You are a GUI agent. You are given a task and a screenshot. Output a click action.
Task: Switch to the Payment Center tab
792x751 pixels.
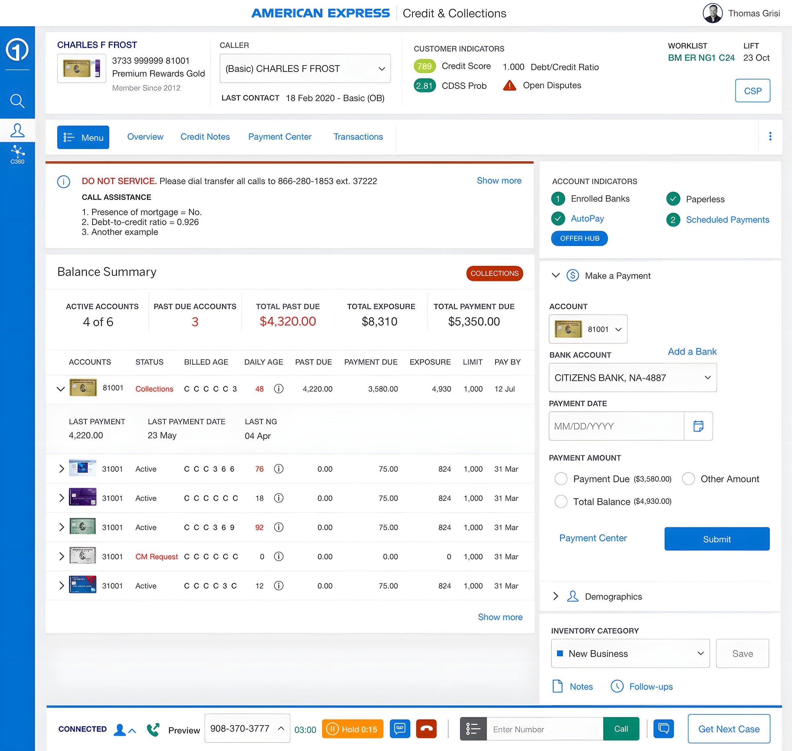[280, 137]
